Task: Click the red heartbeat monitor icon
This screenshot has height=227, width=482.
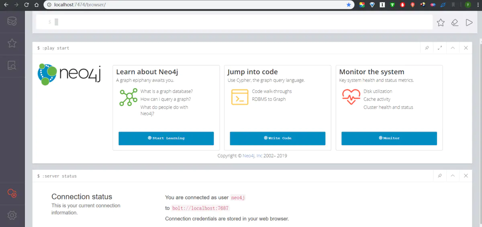Action: coord(351,97)
